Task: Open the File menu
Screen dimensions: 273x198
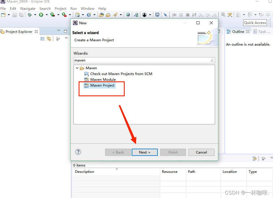Action: 3,8
